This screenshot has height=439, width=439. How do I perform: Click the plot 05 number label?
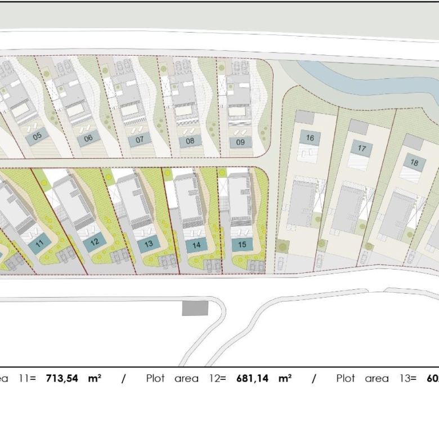click(37, 136)
